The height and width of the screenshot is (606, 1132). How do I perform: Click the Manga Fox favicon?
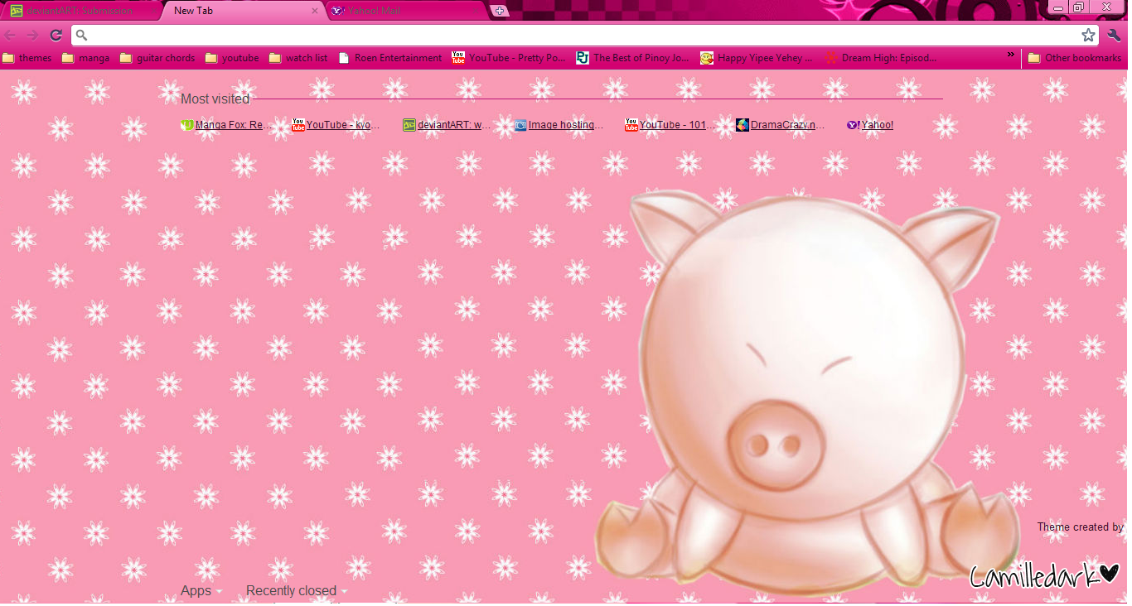[187, 125]
